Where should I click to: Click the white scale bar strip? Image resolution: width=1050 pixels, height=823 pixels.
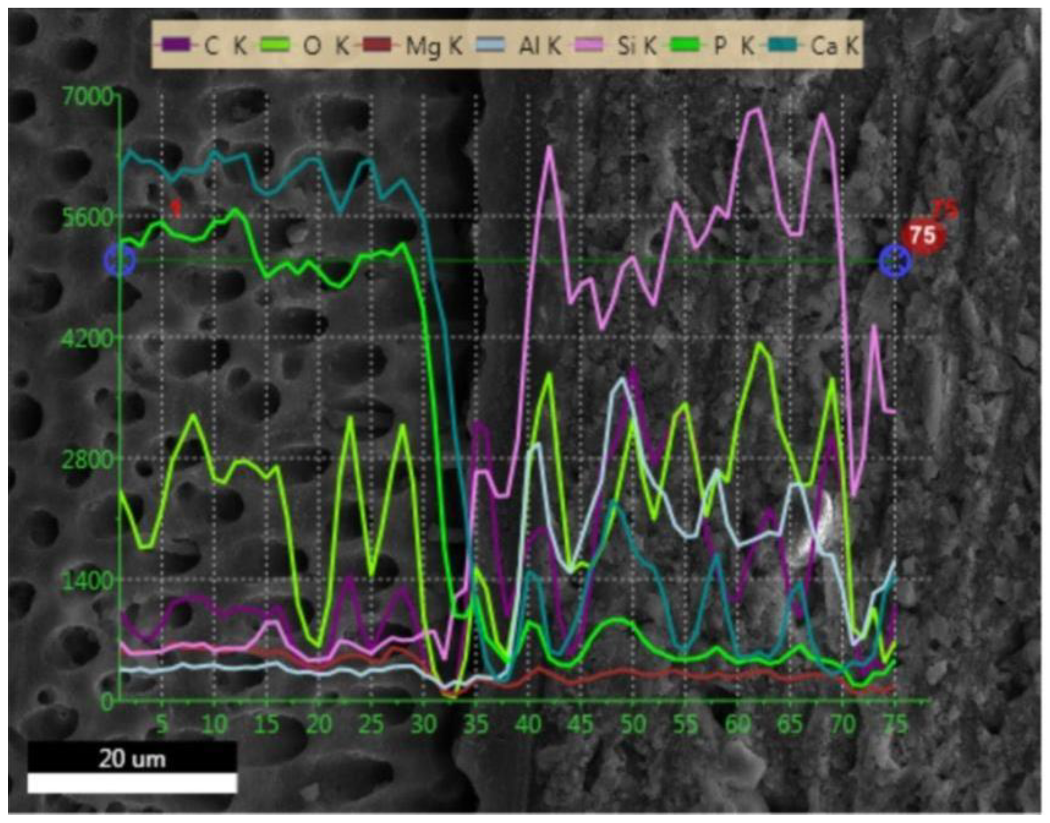[132, 783]
